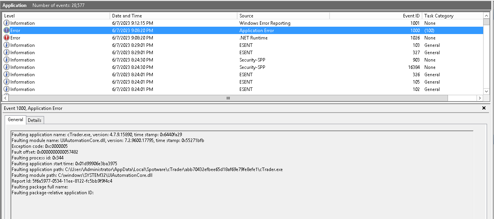Click the information icon in event 326 row
The image size is (494, 219).
(x=7, y=75)
